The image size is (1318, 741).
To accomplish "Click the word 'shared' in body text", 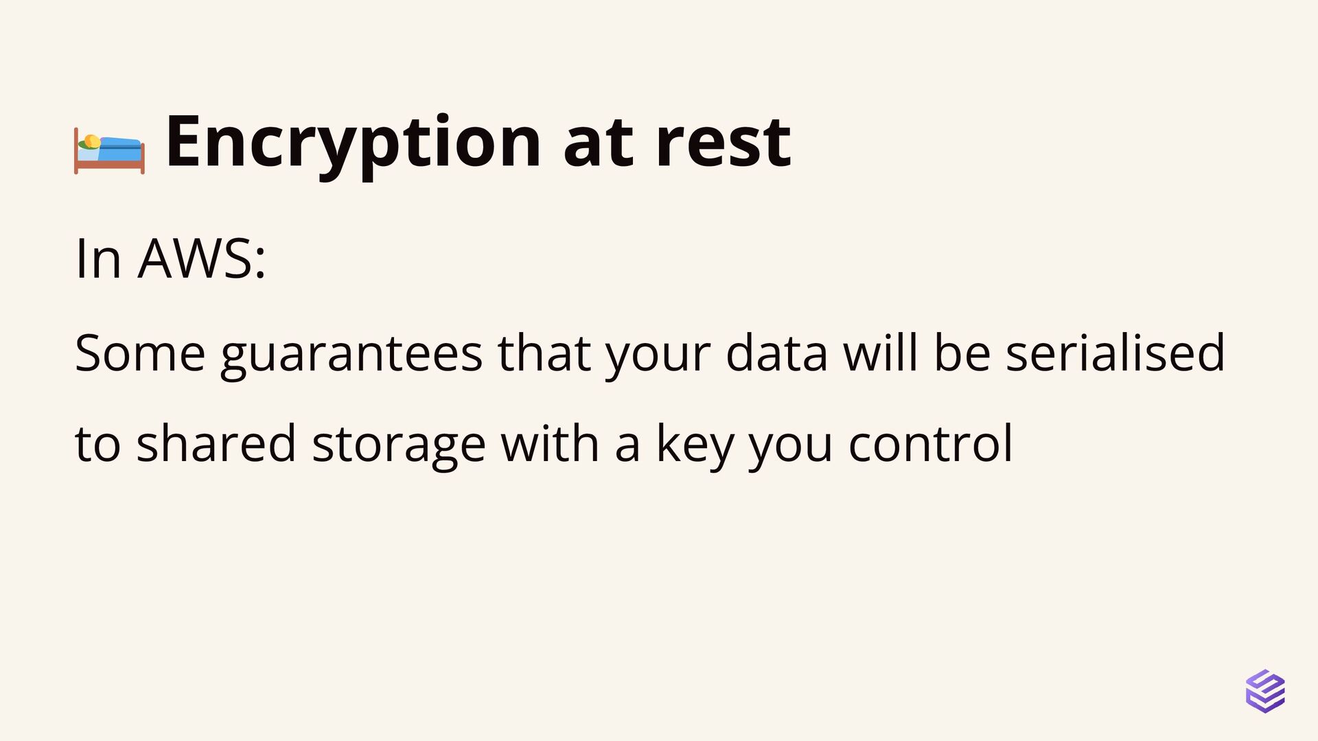I will [x=216, y=443].
